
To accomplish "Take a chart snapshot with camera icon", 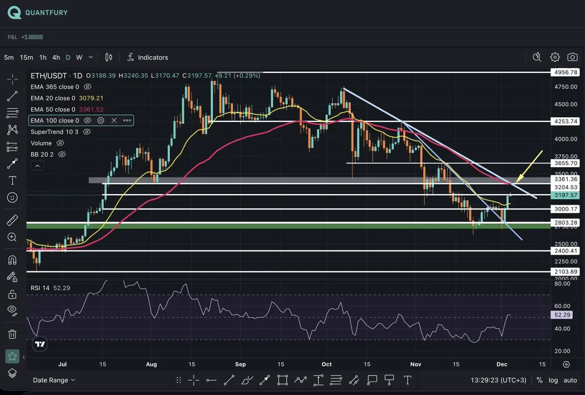I will pyautogui.click(x=572, y=57).
